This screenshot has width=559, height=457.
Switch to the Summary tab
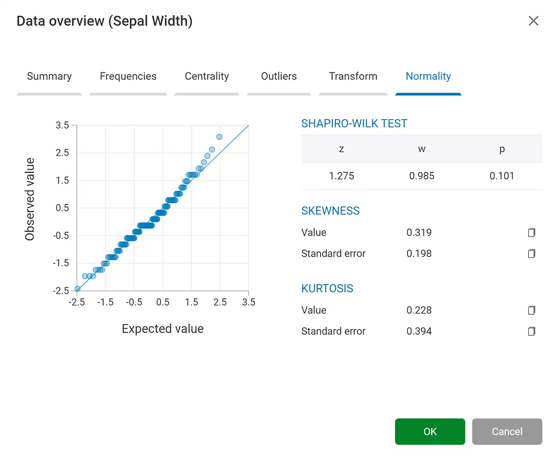pyautogui.click(x=49, y=76)
